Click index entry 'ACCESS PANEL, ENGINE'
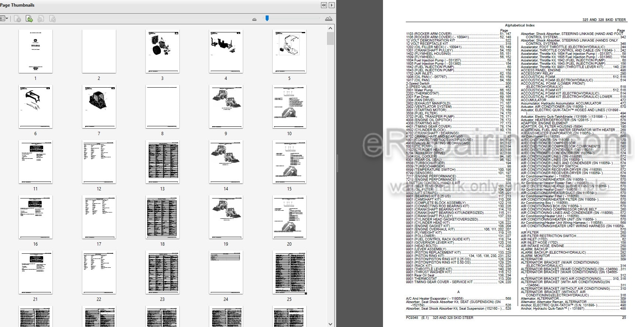Viewport: 635px width, 327px height. click(541, 70)
